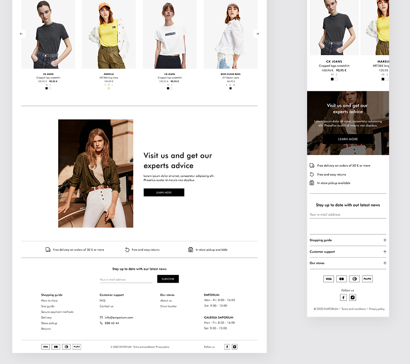Open the desktop Marella yellow top product image
Viewport: 410px width, 364px height.
109,34
